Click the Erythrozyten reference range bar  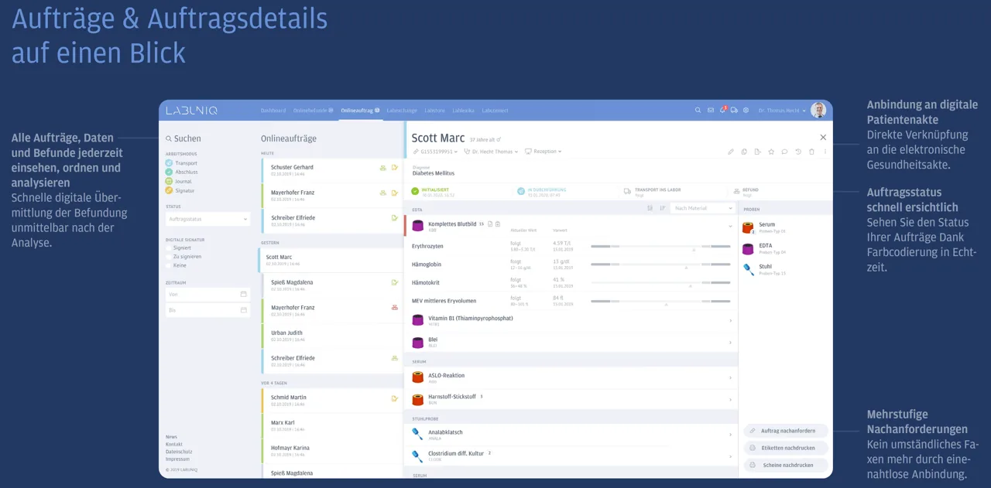pos(660,246)
